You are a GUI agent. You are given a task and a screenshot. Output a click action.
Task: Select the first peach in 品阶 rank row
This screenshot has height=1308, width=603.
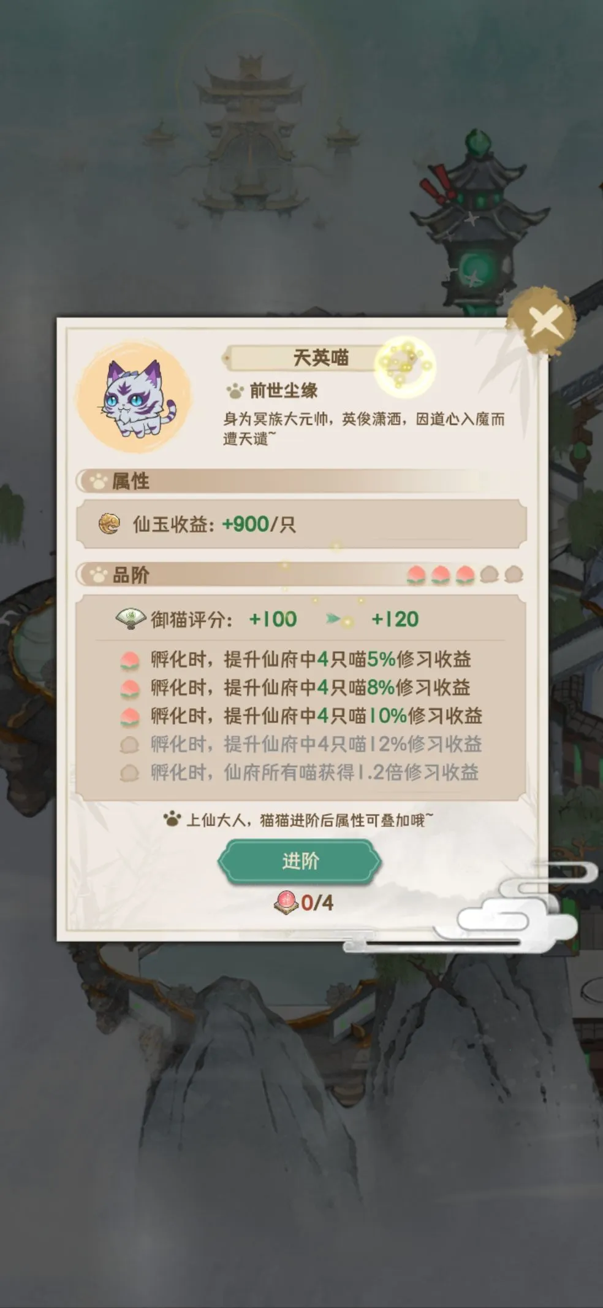[x=417, y=575]
